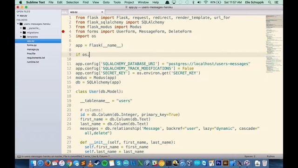298x168 pixels.
Task: Open VLC cone icon in the Dock
Action: pyautogui.click(x=90, y=163)
